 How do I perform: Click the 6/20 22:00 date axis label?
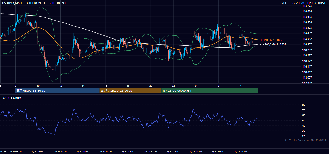coord(173,152)
